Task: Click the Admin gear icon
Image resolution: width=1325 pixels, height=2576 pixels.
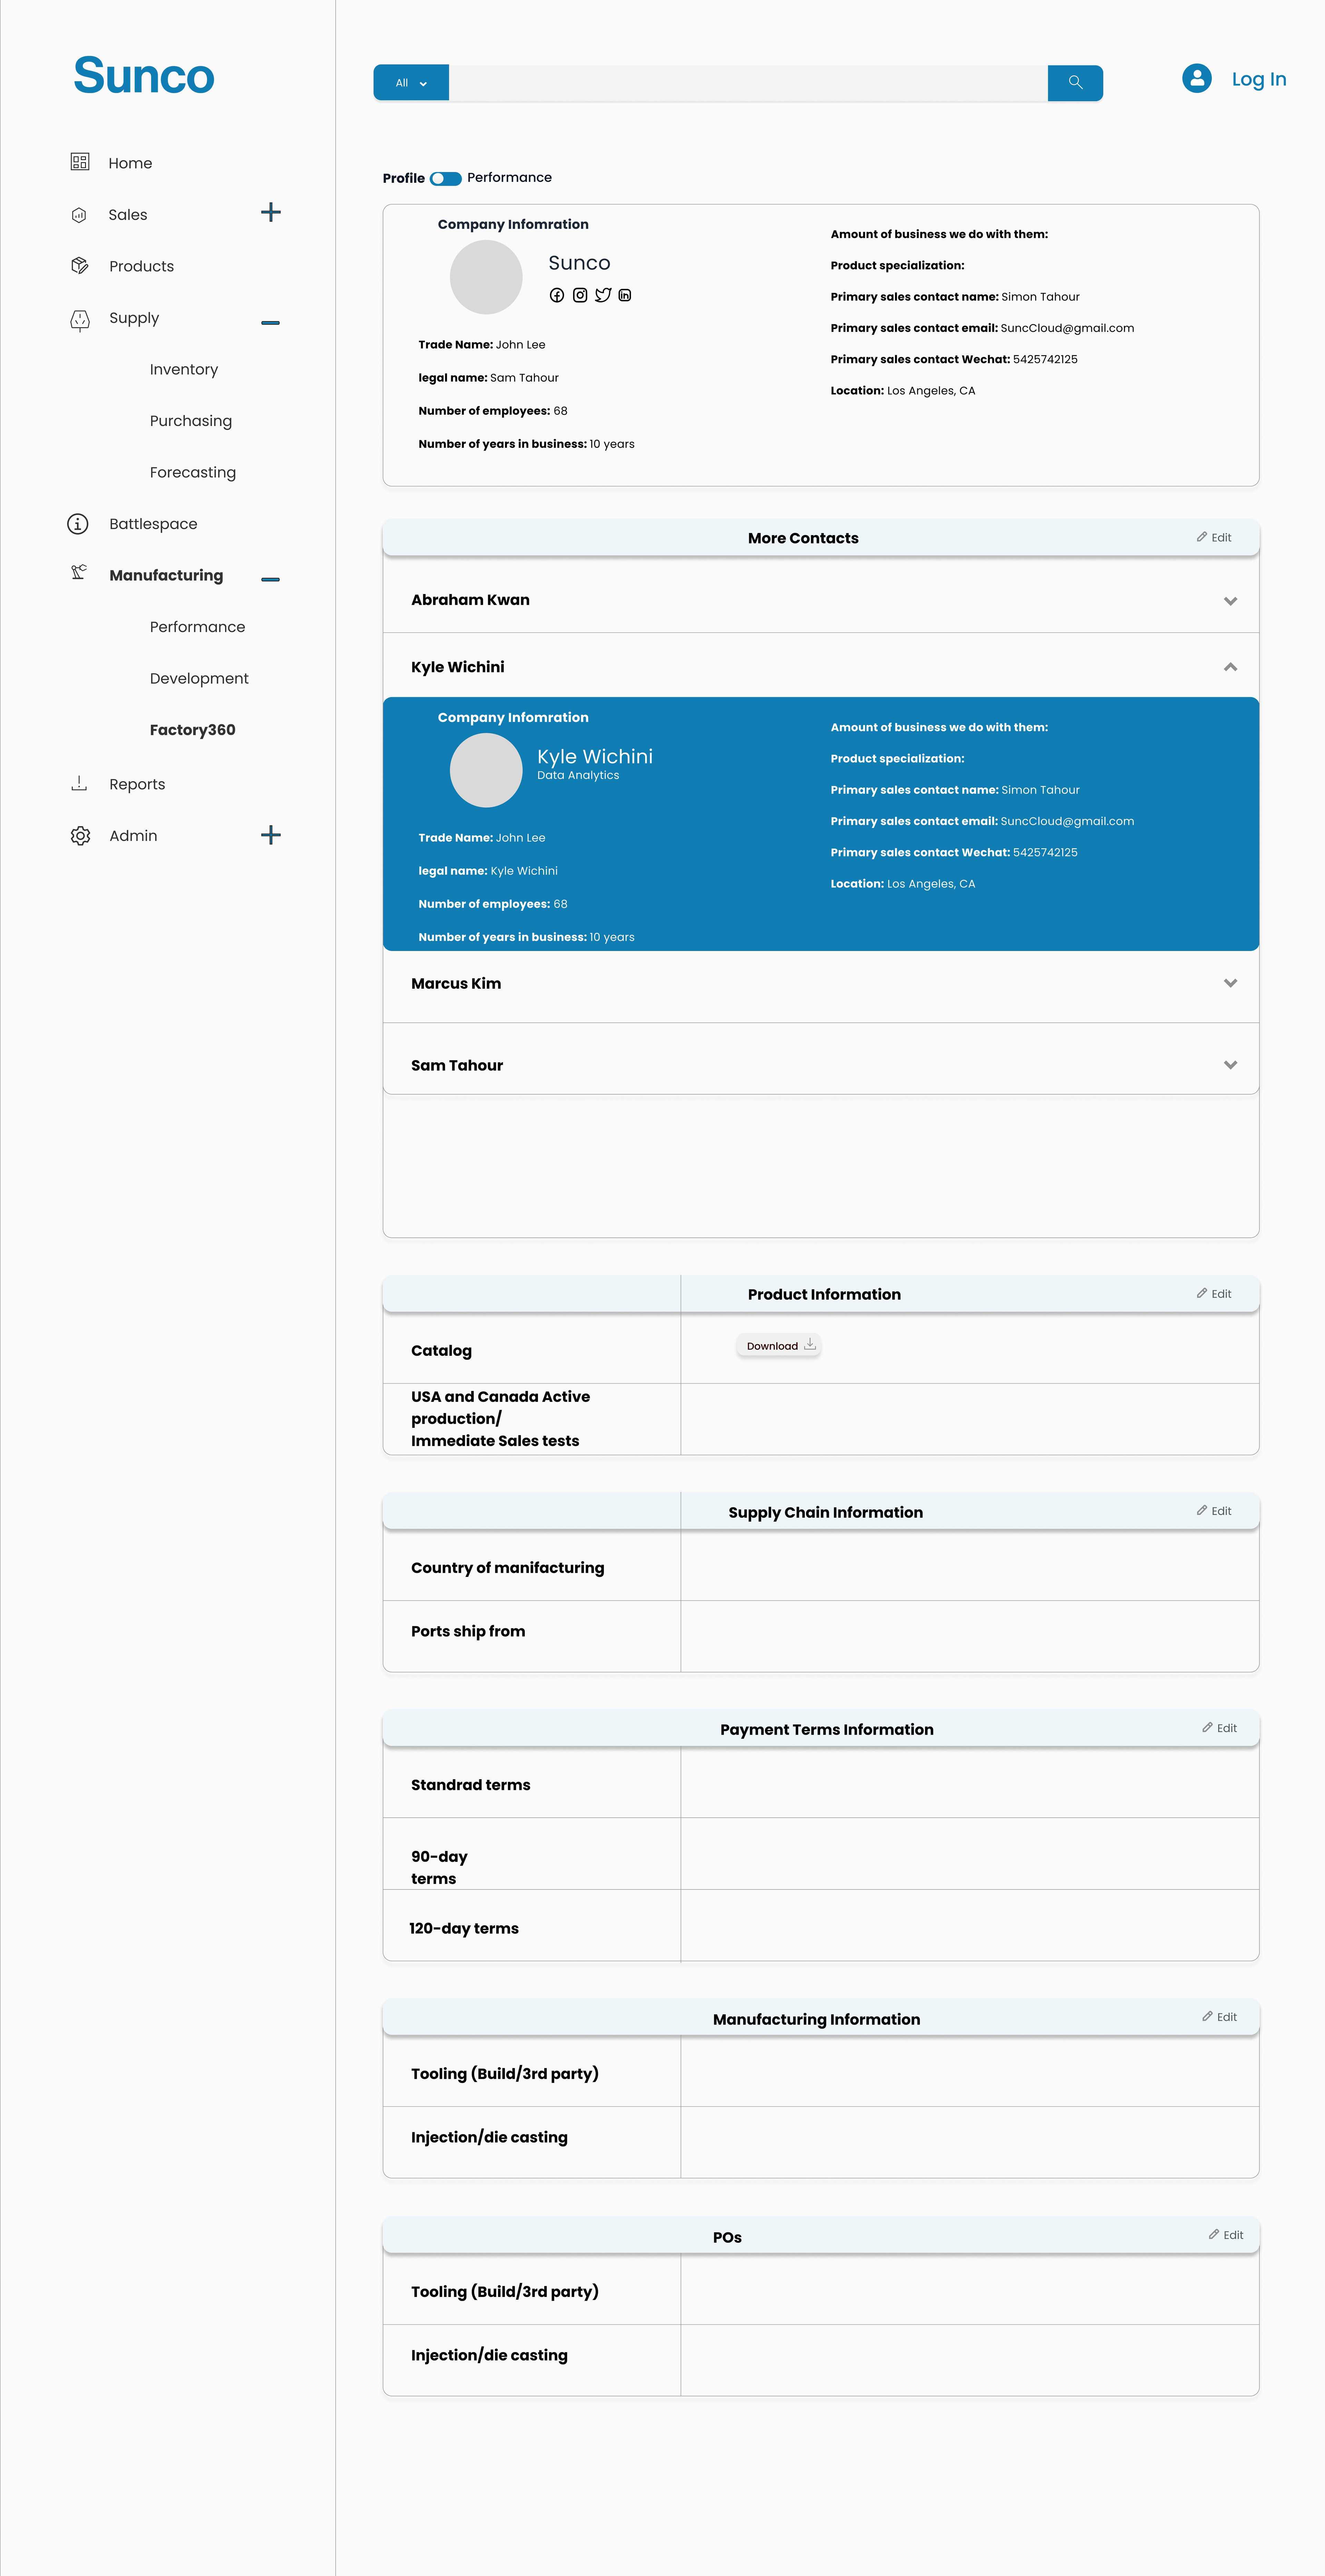Action: click(80, 836)
